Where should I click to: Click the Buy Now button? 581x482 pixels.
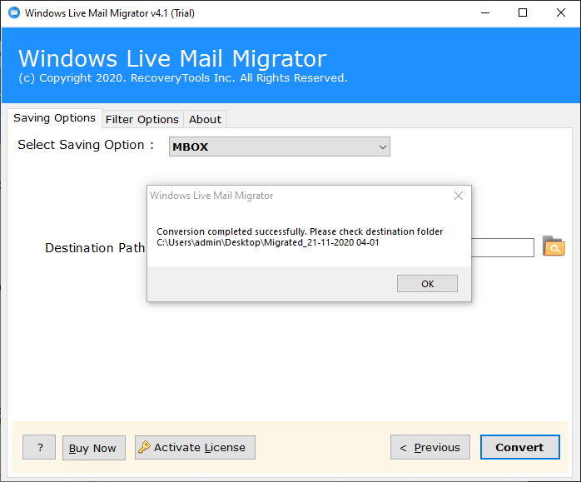pos(94,448)
